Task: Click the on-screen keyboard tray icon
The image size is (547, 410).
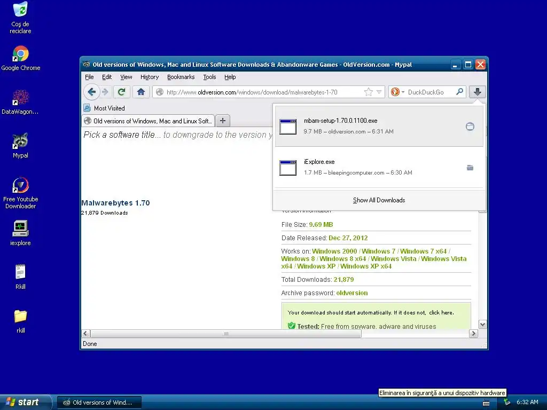Action: [486, 403]
